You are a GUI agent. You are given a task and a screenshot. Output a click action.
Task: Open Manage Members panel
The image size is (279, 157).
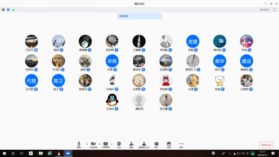[x=144, y=145]
